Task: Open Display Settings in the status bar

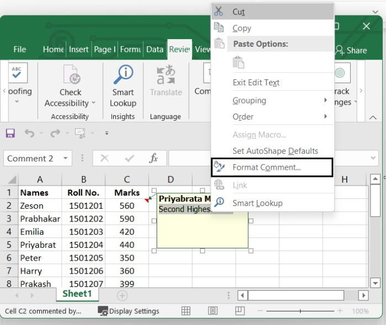Action: click(129, 311)
